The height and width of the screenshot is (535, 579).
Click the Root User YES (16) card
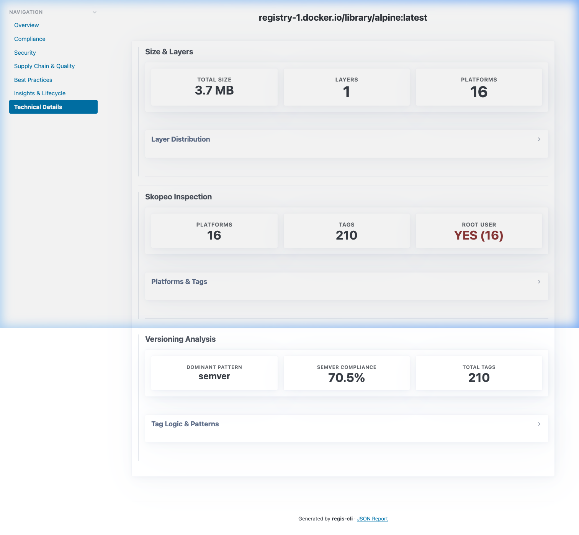479,231
